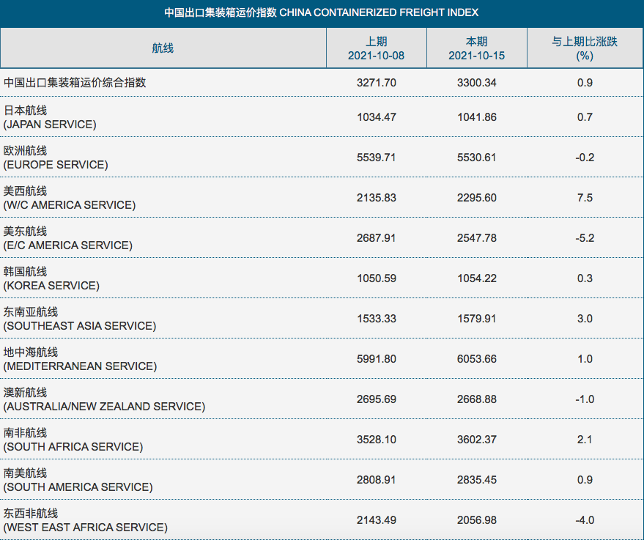Click E/C America current value 2547.78
Viewport: 644px width, 540px height.
click(x=476, y=238)
